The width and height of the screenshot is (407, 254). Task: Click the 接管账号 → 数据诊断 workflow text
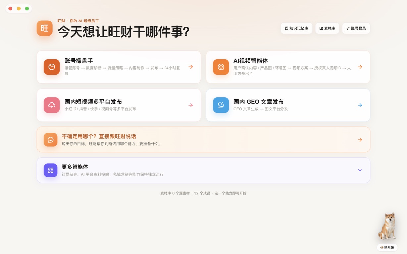[122, 71]
